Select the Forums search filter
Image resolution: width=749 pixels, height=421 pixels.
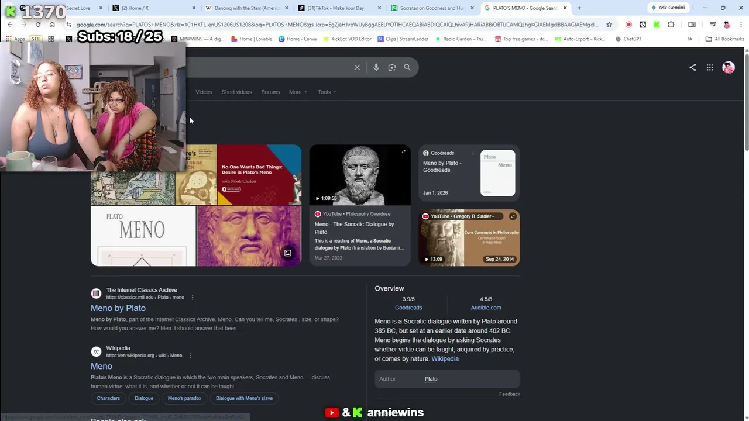(270, 92)
